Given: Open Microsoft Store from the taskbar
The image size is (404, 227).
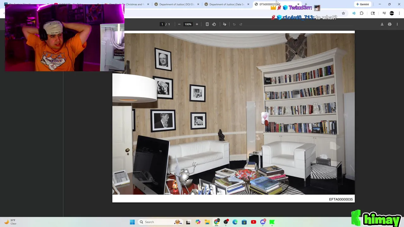Looking at the screenshot, I should click(244, 222).
